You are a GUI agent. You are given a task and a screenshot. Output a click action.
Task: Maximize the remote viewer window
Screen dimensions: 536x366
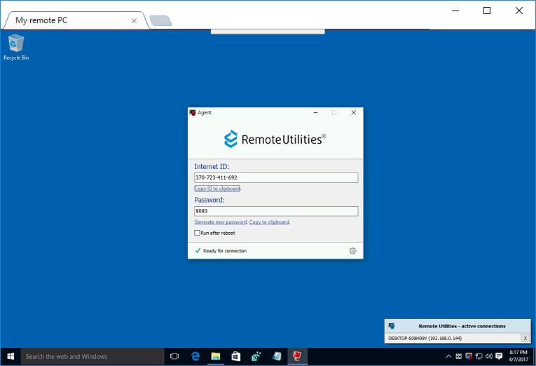[487, 11]
